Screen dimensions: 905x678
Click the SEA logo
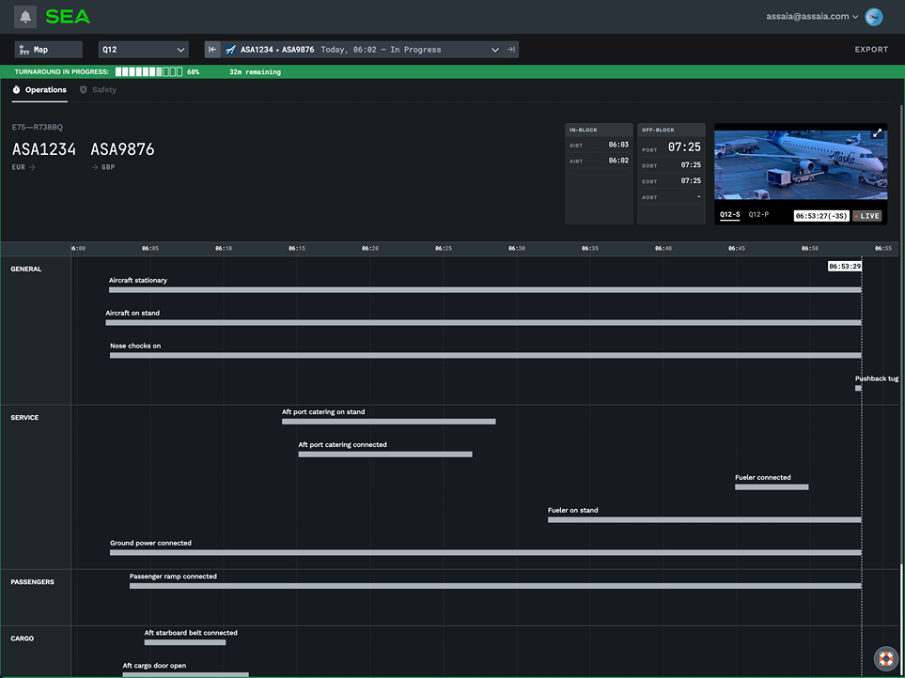(x=69, y=17)
